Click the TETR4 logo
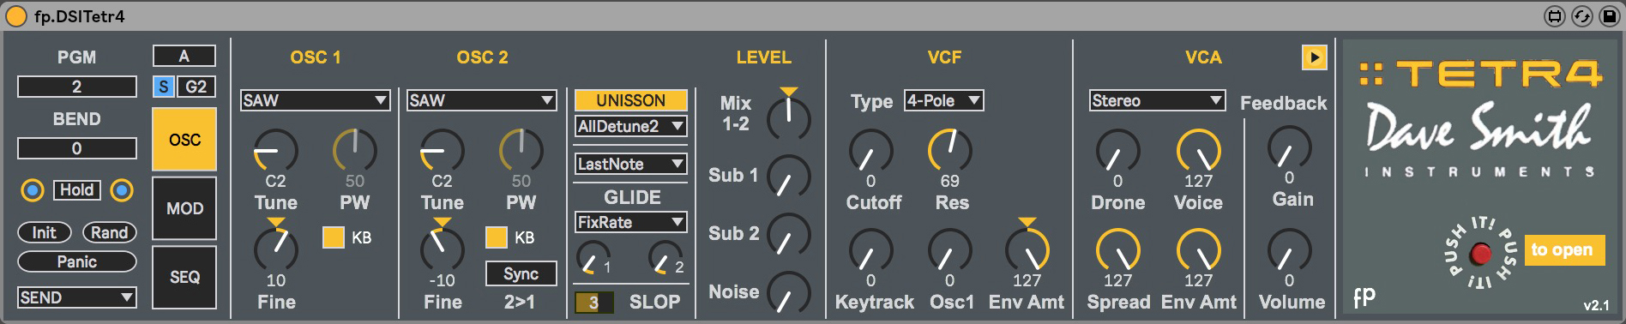 click(x=1480, y=74)
